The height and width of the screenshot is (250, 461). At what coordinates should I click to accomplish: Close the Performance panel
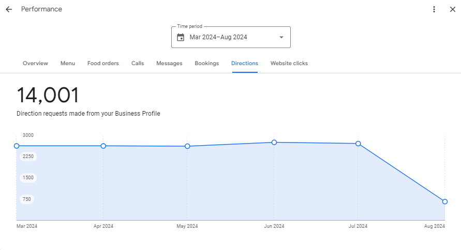[x=452, y=9]
